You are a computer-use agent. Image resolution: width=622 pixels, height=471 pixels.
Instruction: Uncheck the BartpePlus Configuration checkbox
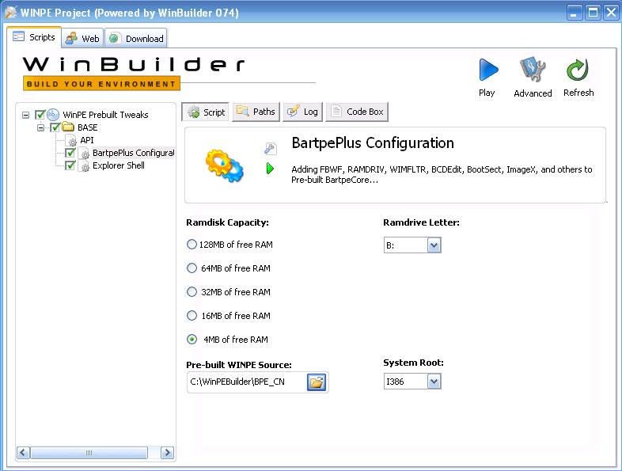tap(70, 153)
